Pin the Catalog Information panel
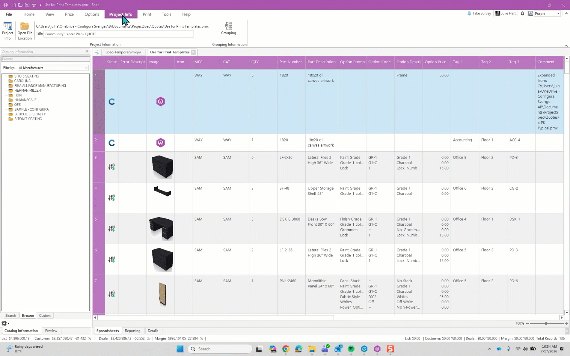Image resolution: width=570 pixels, height=356 pixels. [x=87, y=52]
